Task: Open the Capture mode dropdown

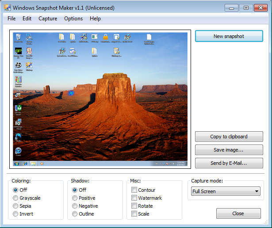Action: [x=226, y=191]
